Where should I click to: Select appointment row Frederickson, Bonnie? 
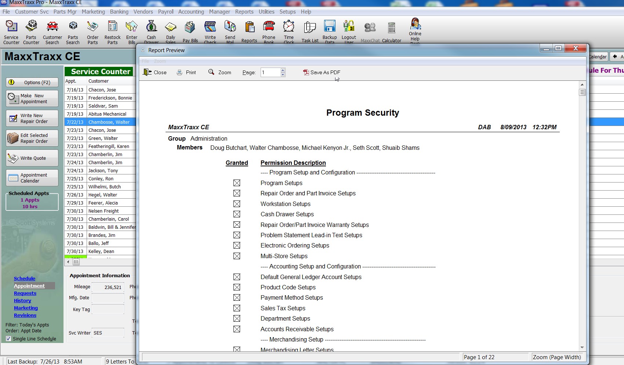point(100,98)
